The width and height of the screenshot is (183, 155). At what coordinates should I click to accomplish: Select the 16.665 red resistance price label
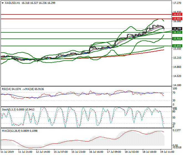point(177,19)
